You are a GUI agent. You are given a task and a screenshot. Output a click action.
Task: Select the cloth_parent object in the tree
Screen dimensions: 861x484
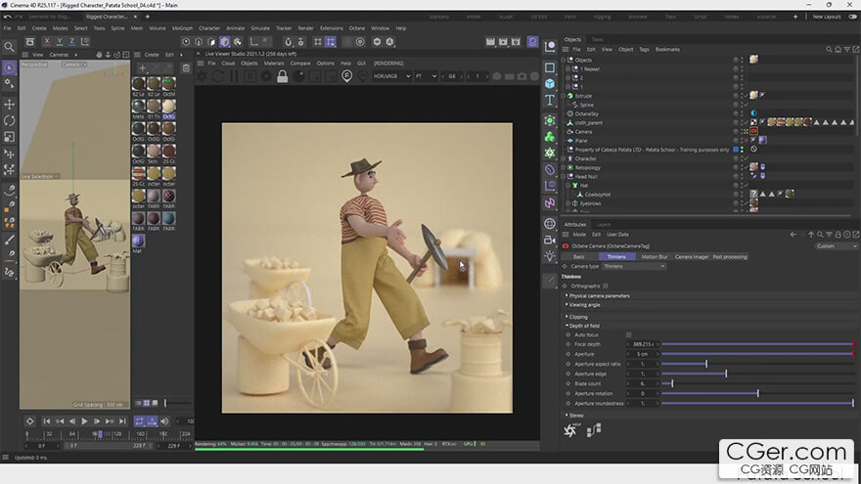click(589, 123)
